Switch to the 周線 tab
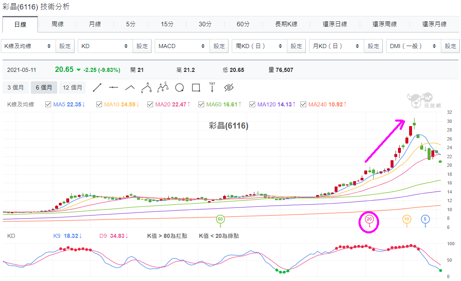Screen dimensions: 461x281 [57, 24]
